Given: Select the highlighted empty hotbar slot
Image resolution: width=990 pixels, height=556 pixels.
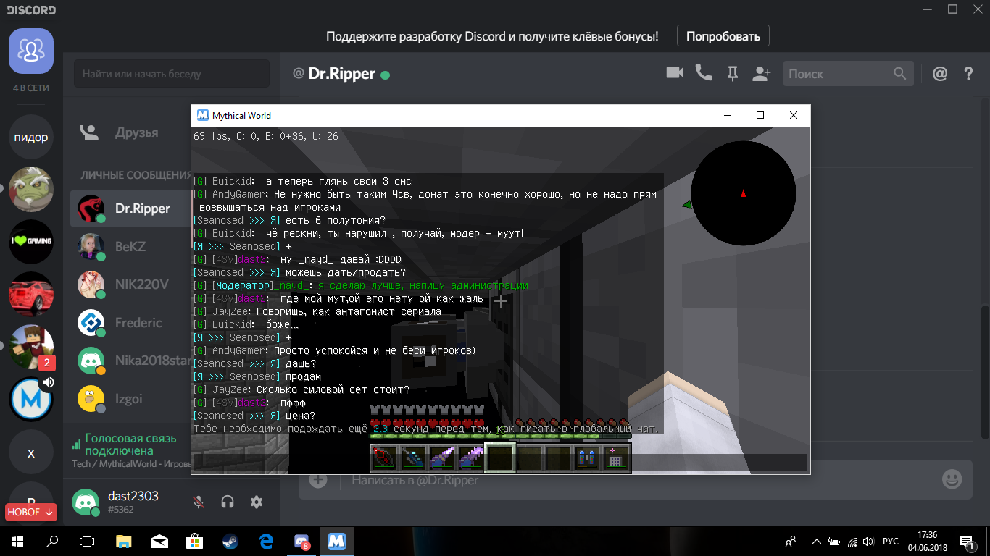Looking at the screenshot, I should tap(500, 458).
